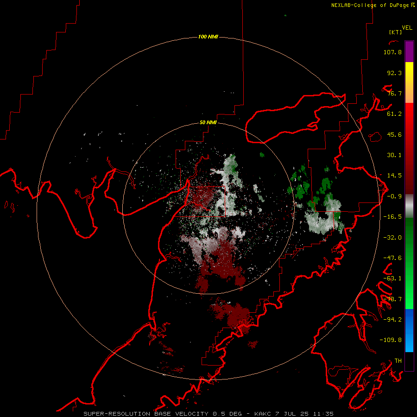Click the -109.8 velocity scale value
This screenshot has width=417, height=417.
coord(391,340)
